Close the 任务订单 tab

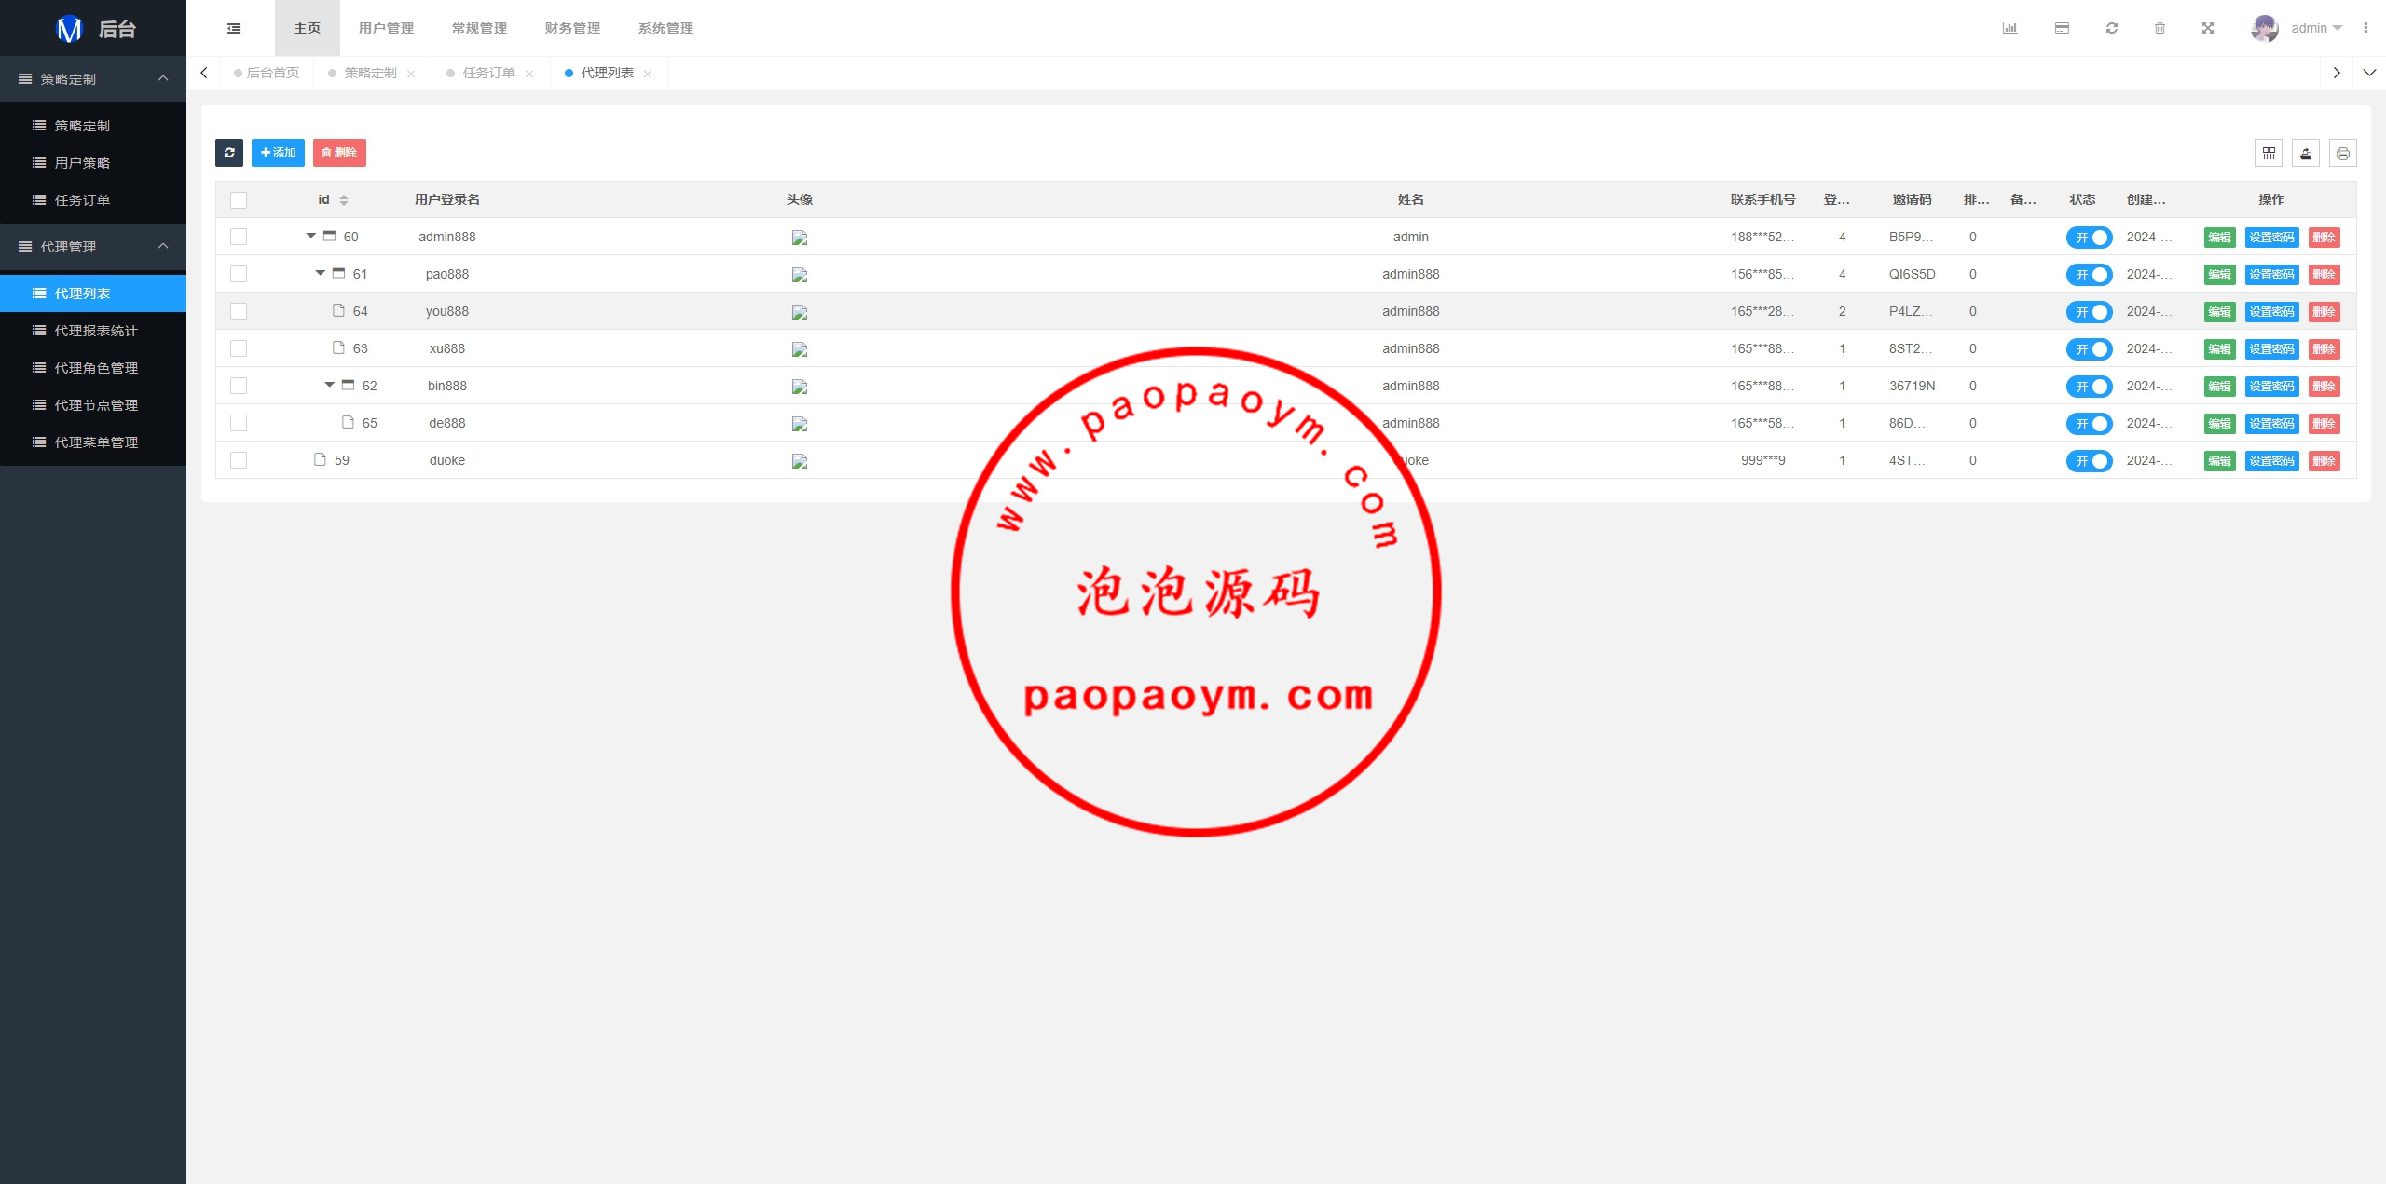coord(529,74)
